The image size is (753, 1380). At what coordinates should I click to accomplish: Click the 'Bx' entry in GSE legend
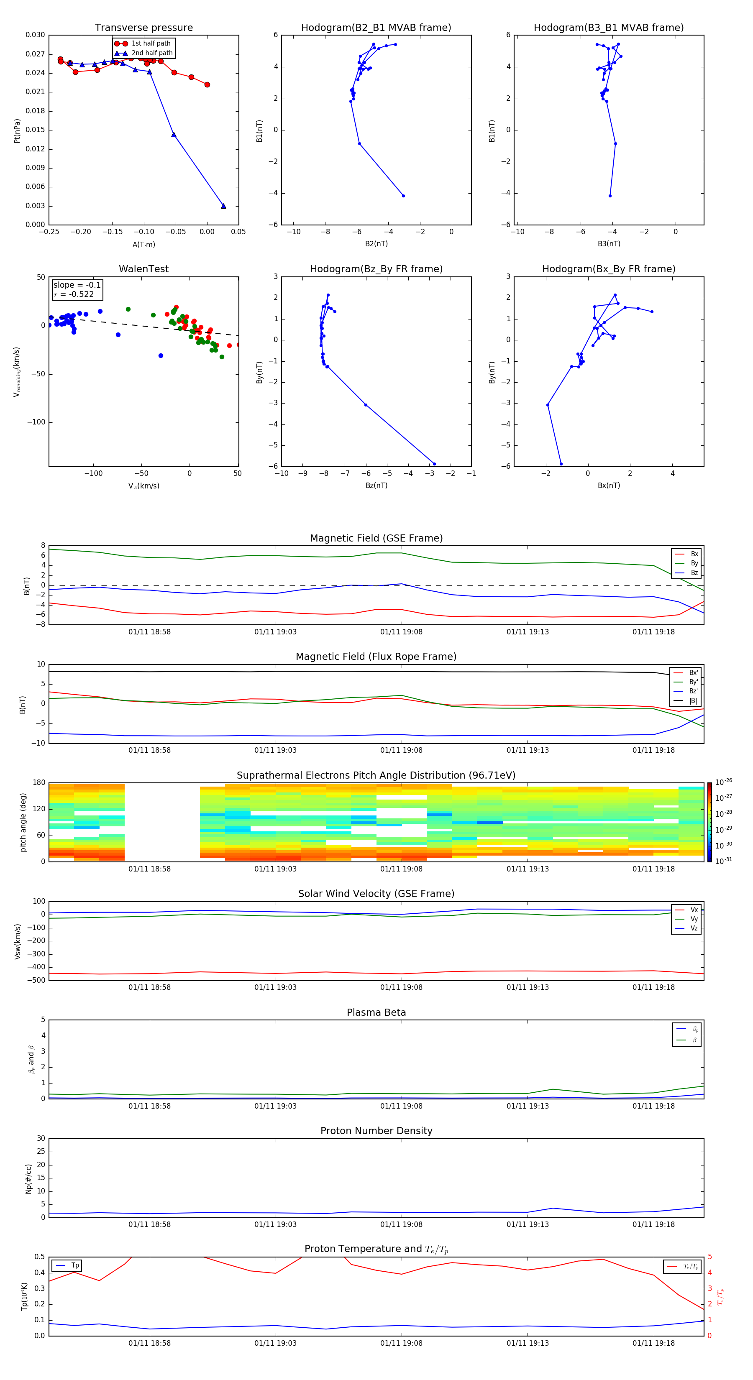(687, 554)
